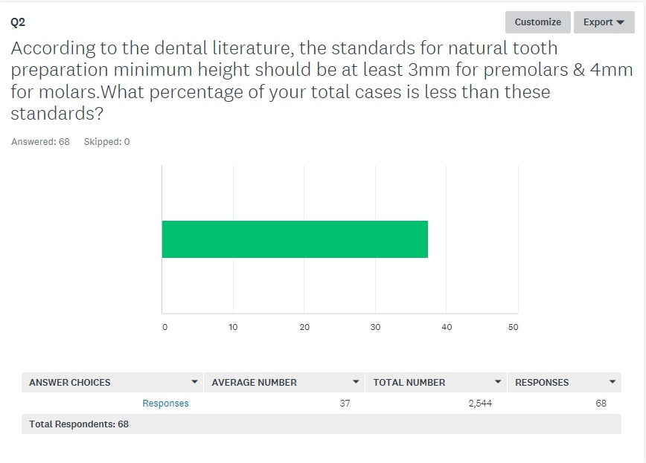Click the Answered: 68 count
The width and height of the screenshot is (646, 463).
tap(40, 142)
